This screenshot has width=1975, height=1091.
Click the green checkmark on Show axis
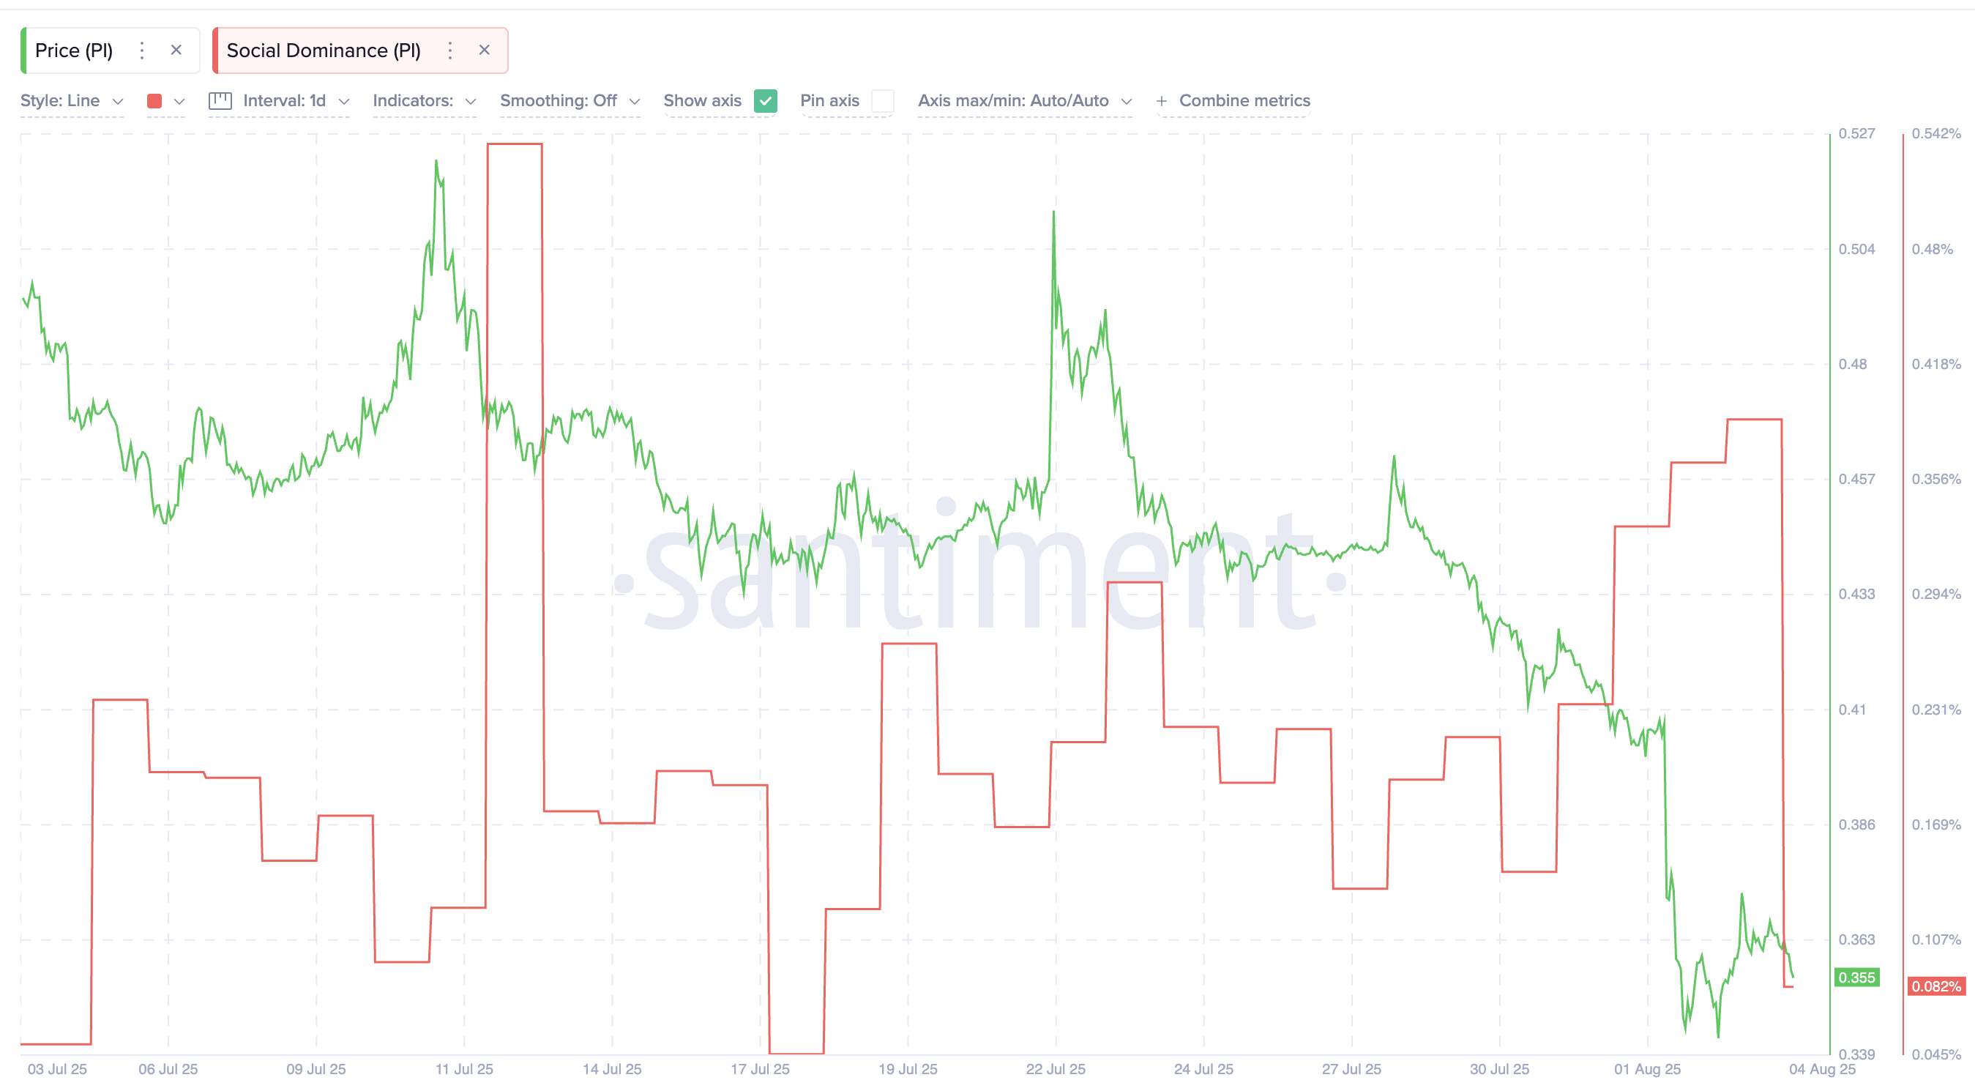[x=764, y=100]
